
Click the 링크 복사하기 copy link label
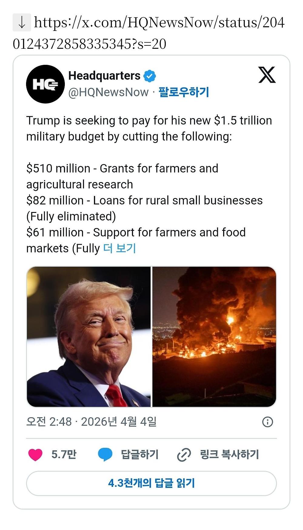(229, 455)
